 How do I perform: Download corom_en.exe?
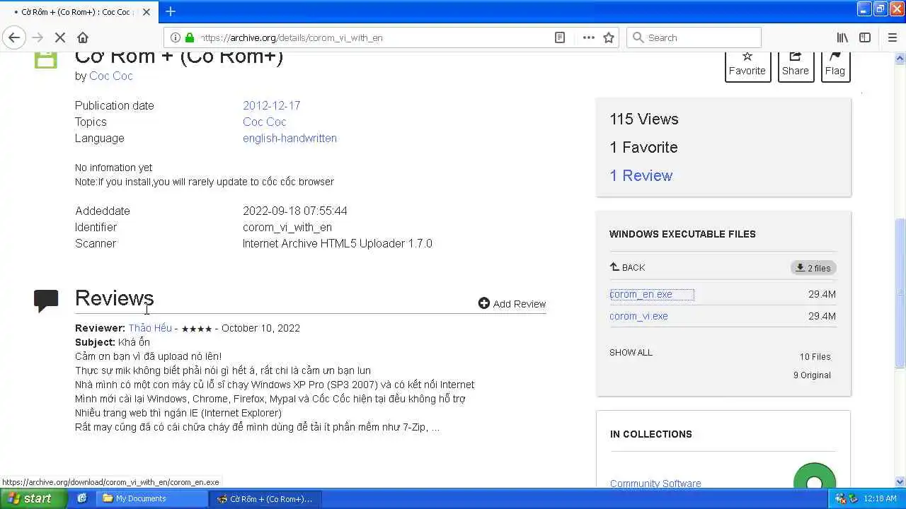pyautogui.click(x=641, y=294)
